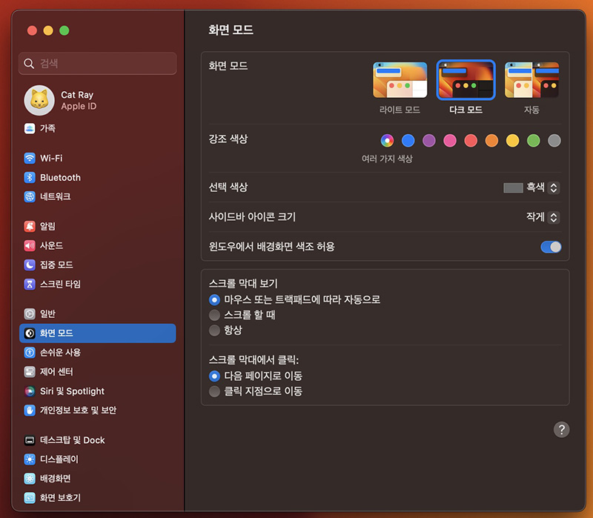Choose the 다크 모드 appearance thumbnail

coord(466,80)
